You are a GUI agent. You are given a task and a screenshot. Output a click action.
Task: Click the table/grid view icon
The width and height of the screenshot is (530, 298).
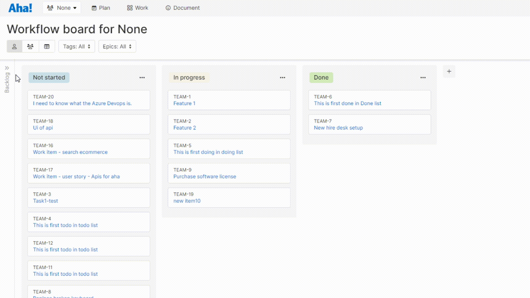coord(47,47)
